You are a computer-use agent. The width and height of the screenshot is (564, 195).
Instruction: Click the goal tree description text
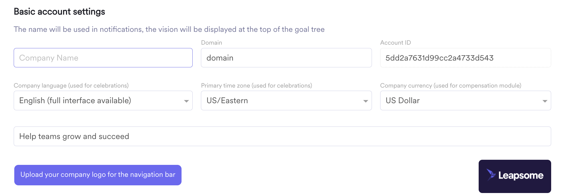point(169,29)
